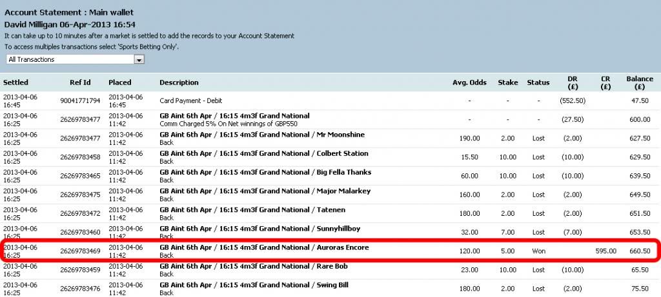Click the Placed column header
This screenshot has width=661, height=297.
119,82
